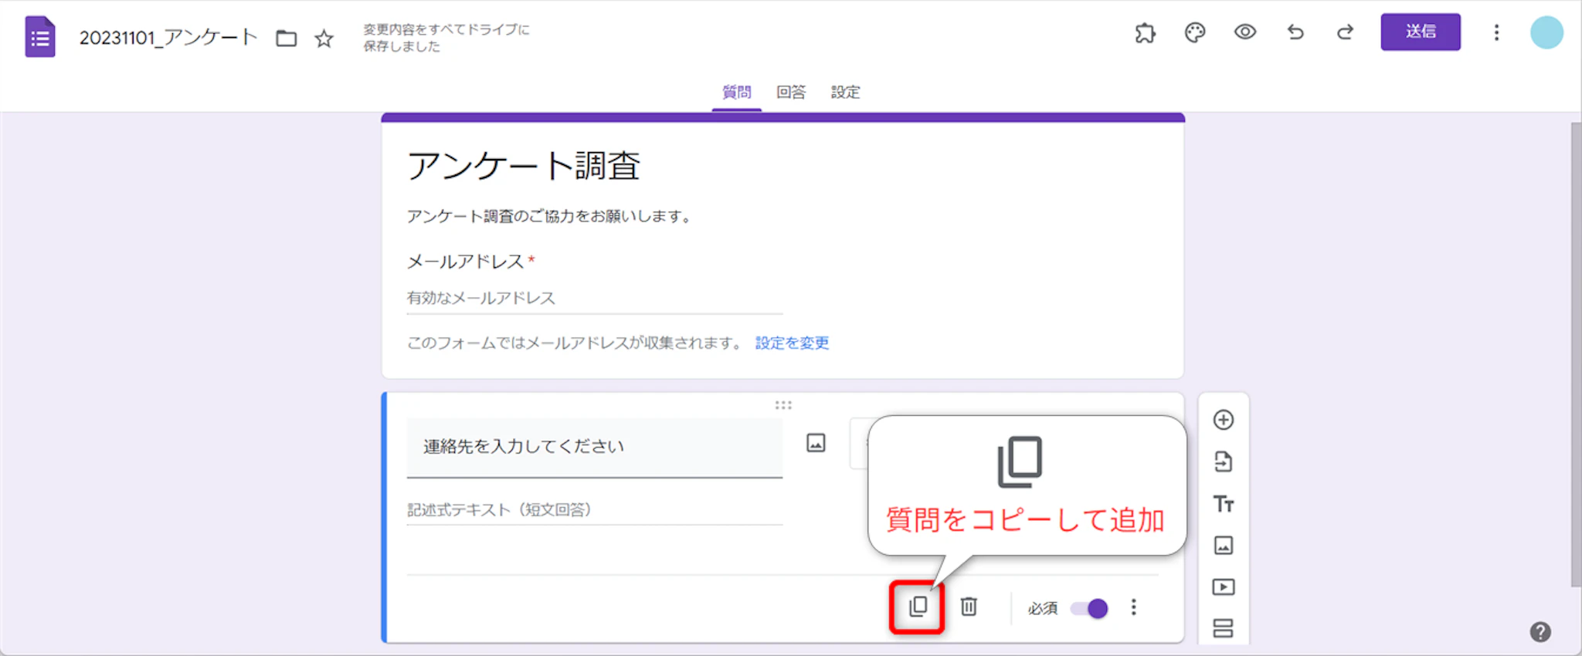This screenshot has width=1582, height=656.
Task: Open question's more options menu
Action: click(1133, 607)
